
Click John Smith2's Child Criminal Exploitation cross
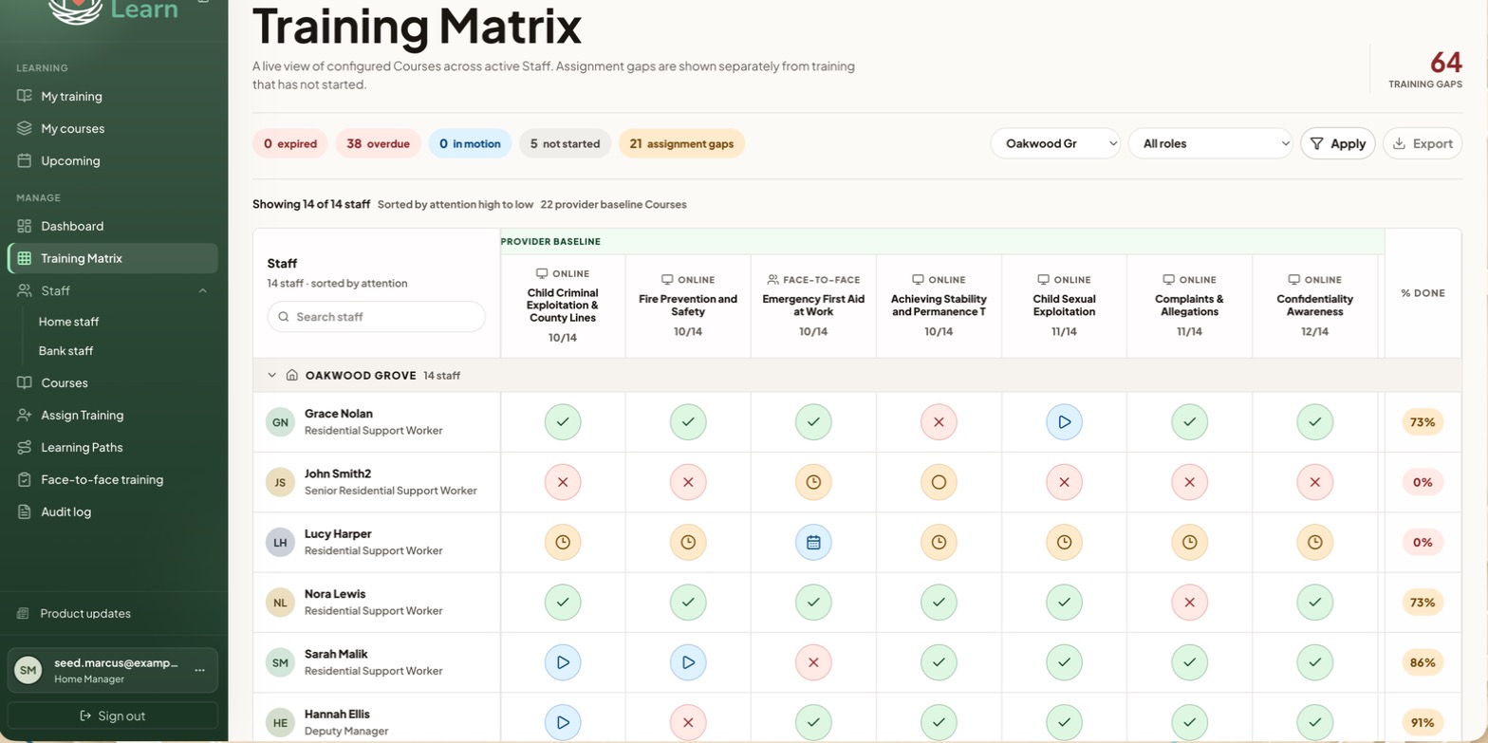(563, 482)
